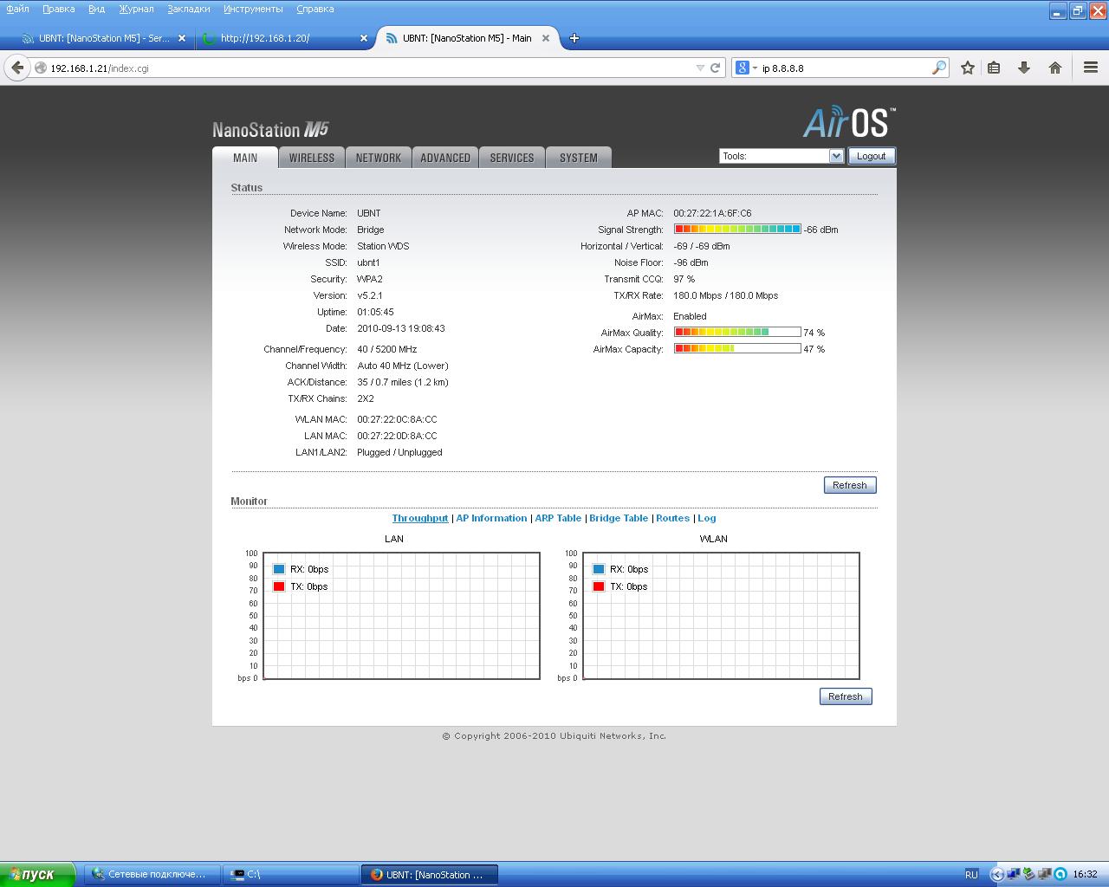Click the NanoStation M5 logo
This screenshot has width=1109, height=887.
[x=270, y=130]
